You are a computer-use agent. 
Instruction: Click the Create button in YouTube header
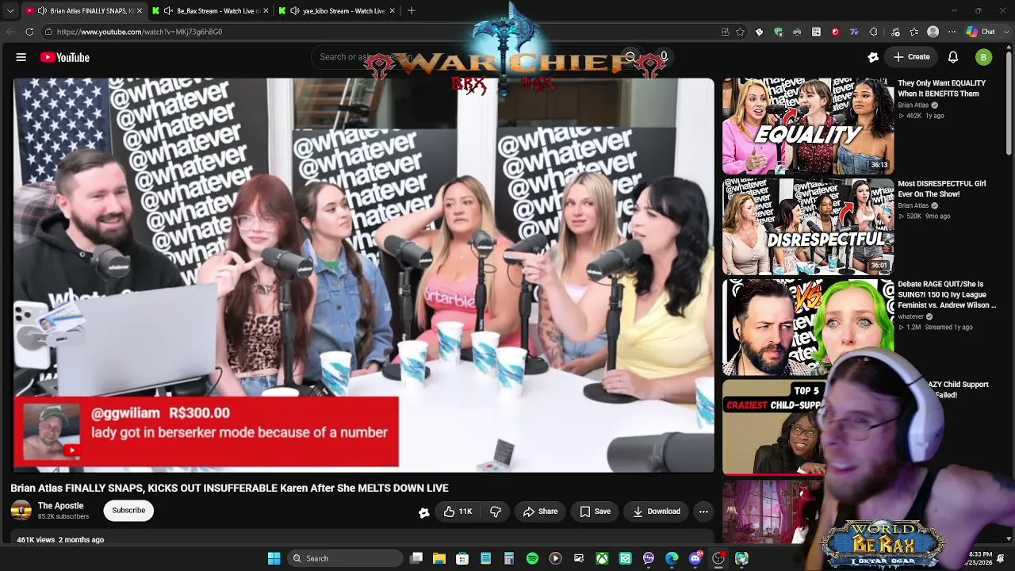click(911, 57)
